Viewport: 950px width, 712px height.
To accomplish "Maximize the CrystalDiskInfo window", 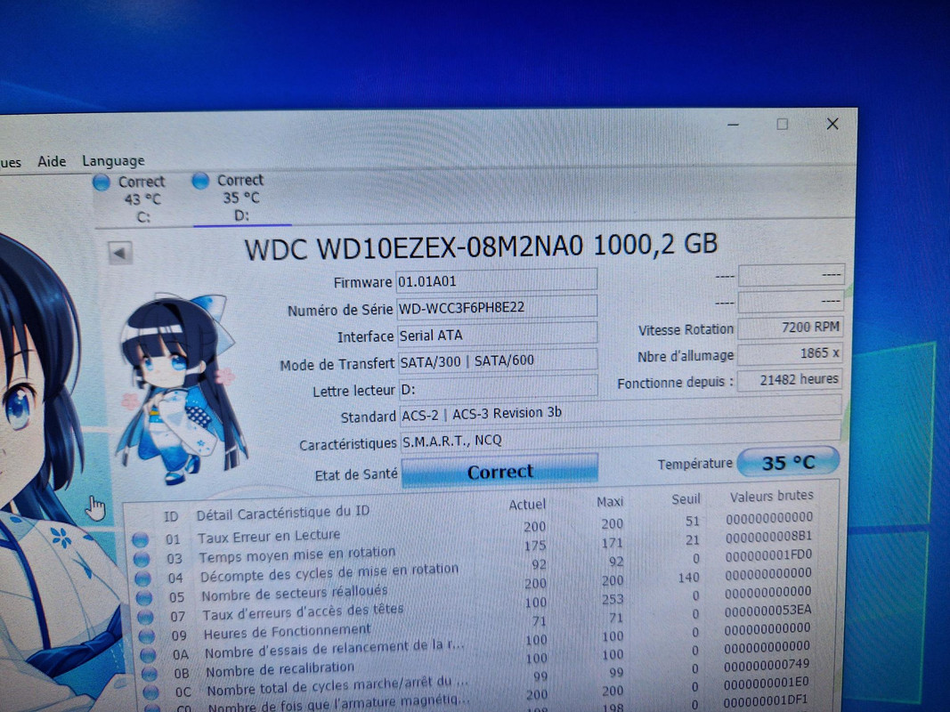I will pos(783,124).
